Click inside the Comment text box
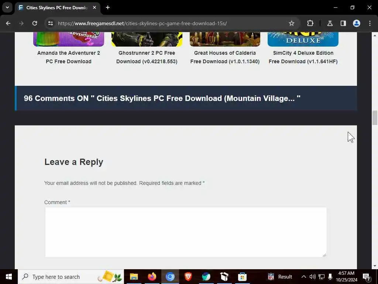The height and width of the screenshot is (284, 378). [186, 232]
